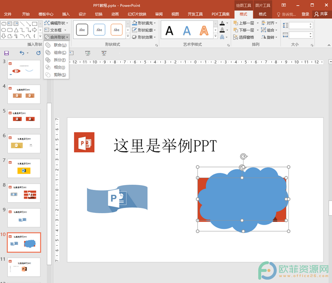Screen dimensions: 332x283
Task: Click the 下移一层 send backward button
Action: tap(243, 30)
